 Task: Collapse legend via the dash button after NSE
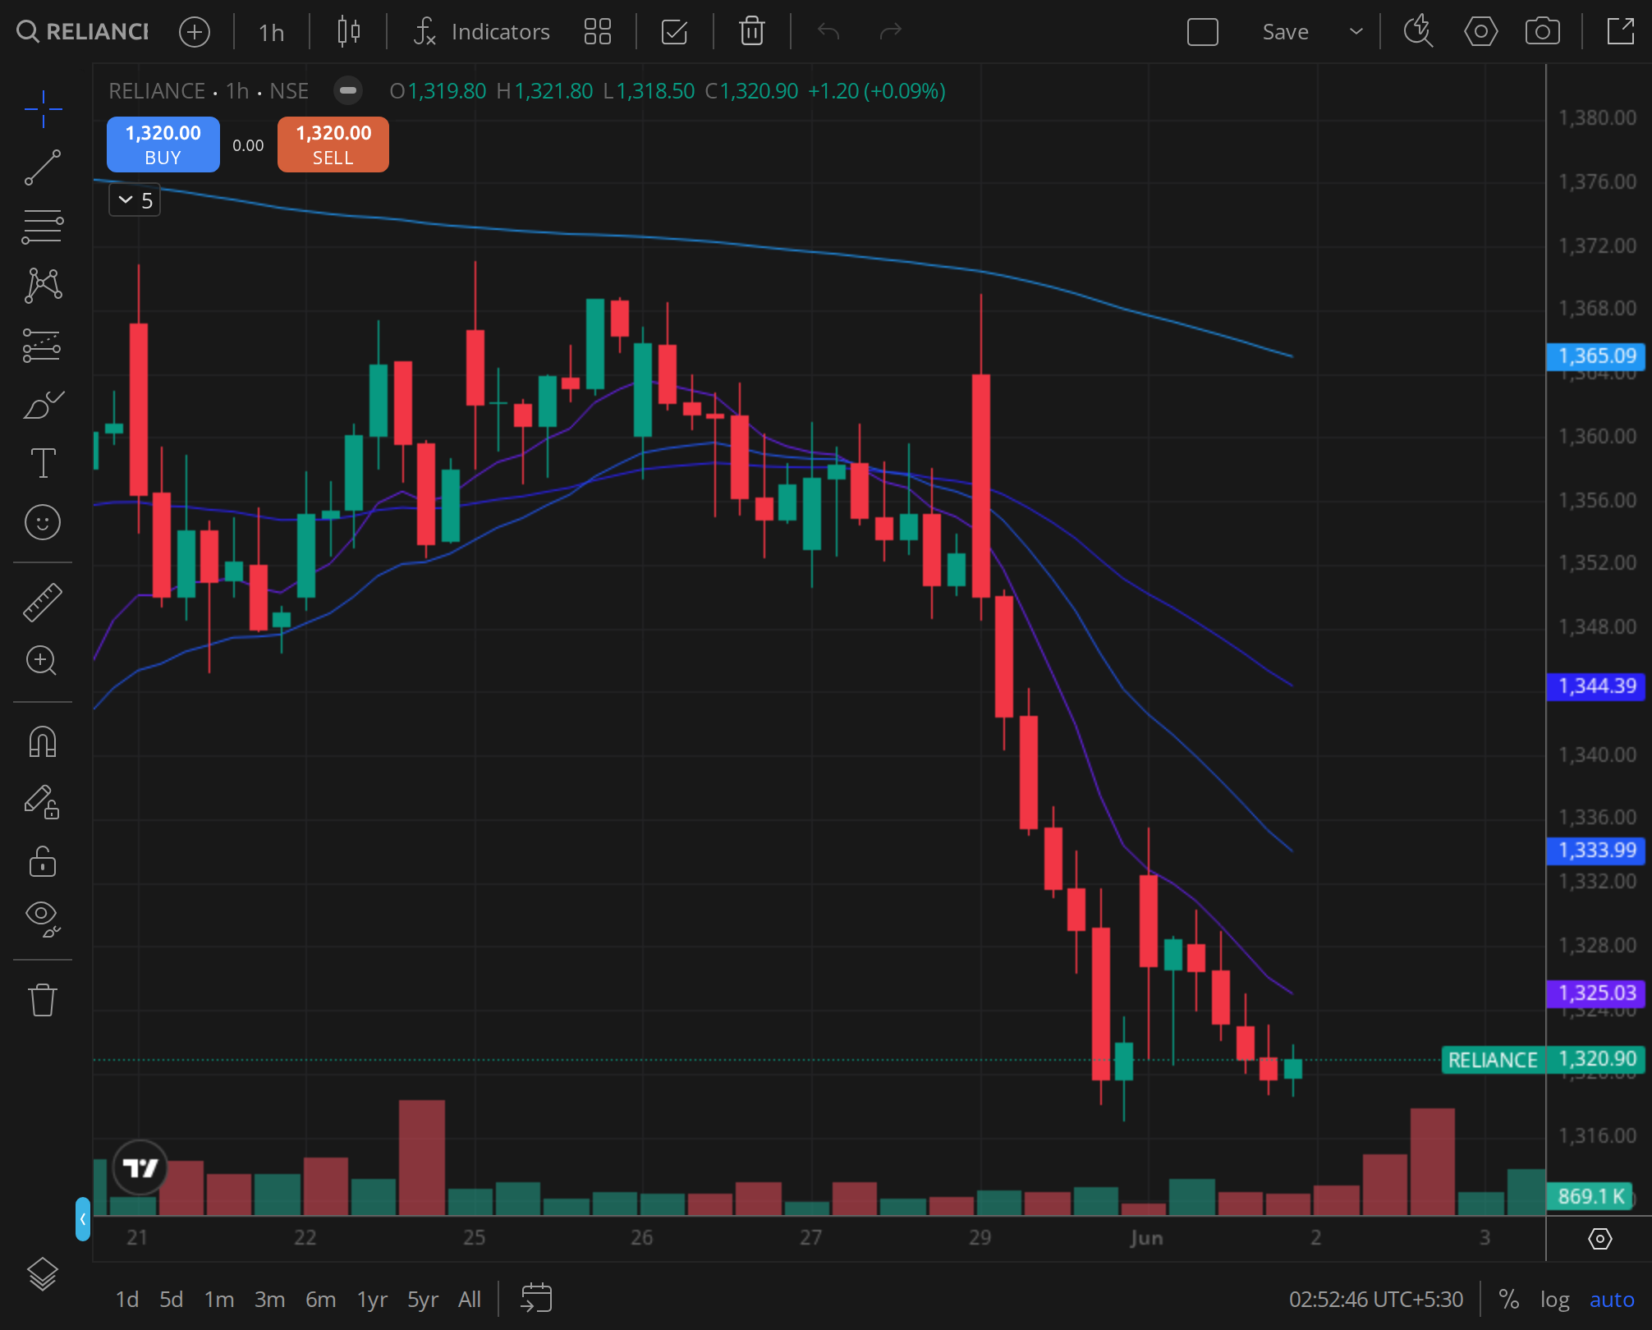(348, 90)
